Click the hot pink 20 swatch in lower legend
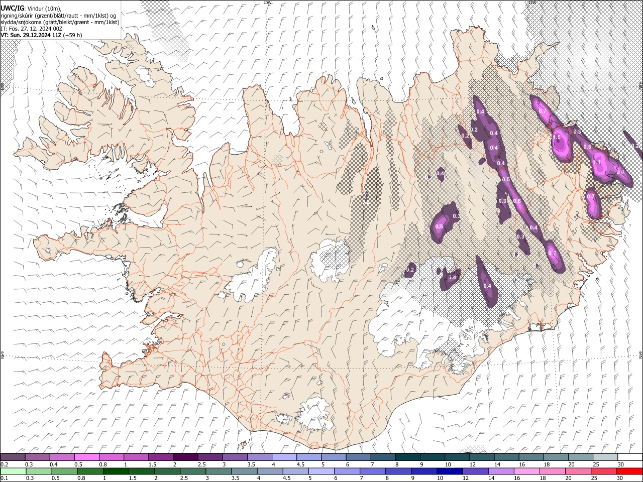 [579, 471]
